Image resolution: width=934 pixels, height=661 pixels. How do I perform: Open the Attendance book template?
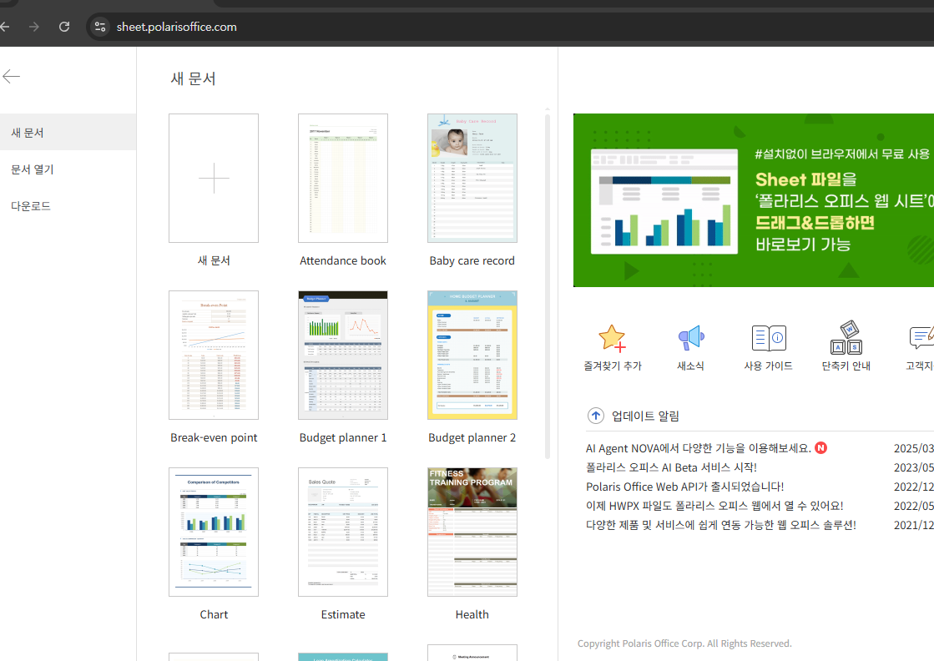coord(343,178)
